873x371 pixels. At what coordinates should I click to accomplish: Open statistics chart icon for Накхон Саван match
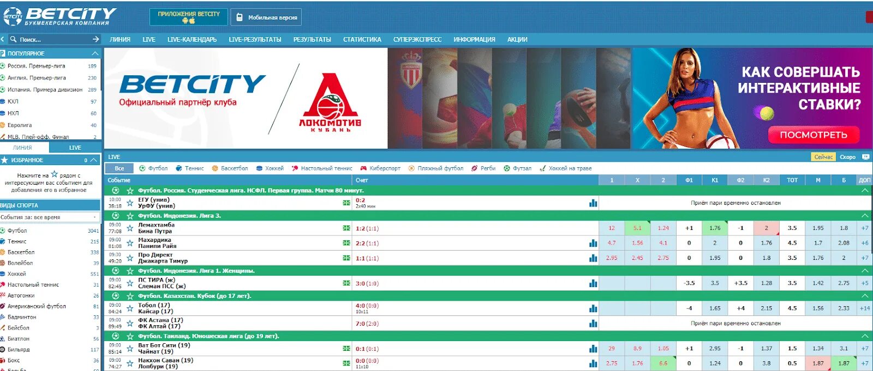pyautogui.click(x=593, y=363)
